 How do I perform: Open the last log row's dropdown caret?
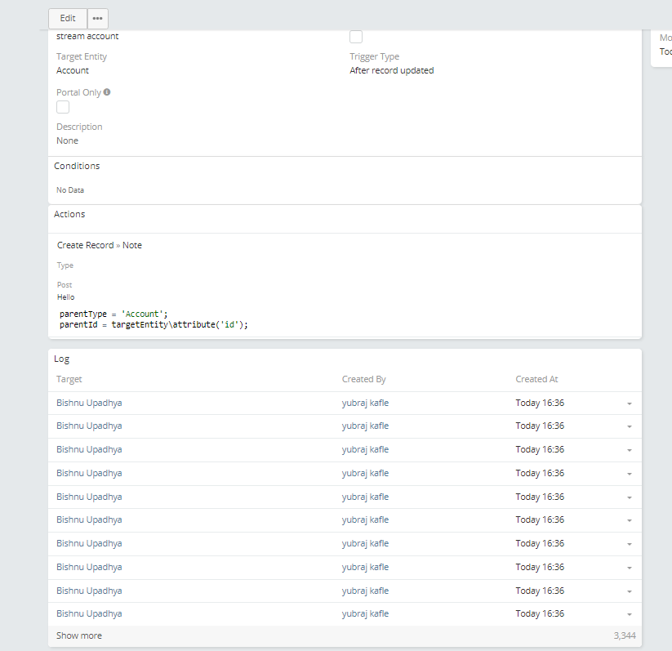pyautogui.click(x=629, y=614)
